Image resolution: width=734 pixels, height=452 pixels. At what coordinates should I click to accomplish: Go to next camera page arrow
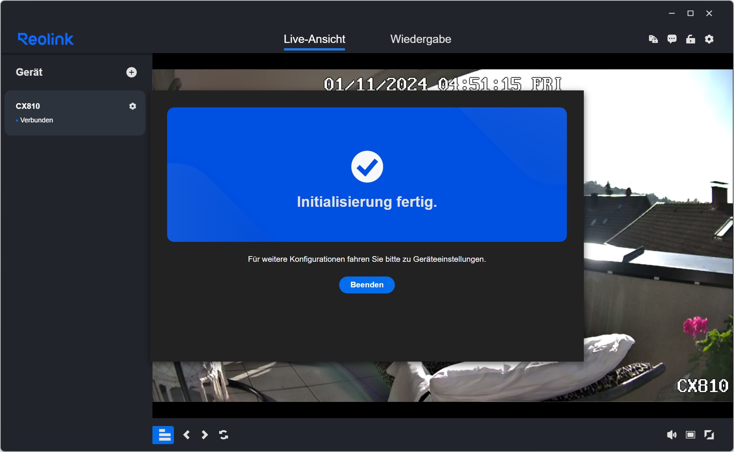[205, 435]
